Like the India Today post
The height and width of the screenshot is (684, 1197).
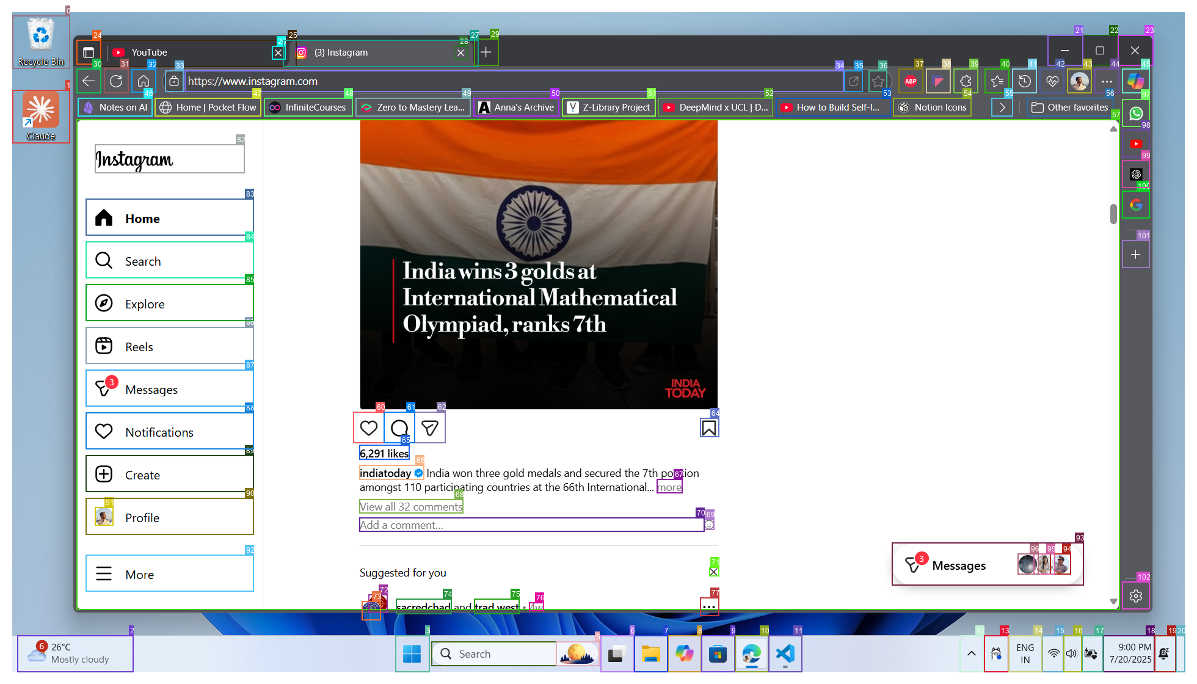click(368, 428)
